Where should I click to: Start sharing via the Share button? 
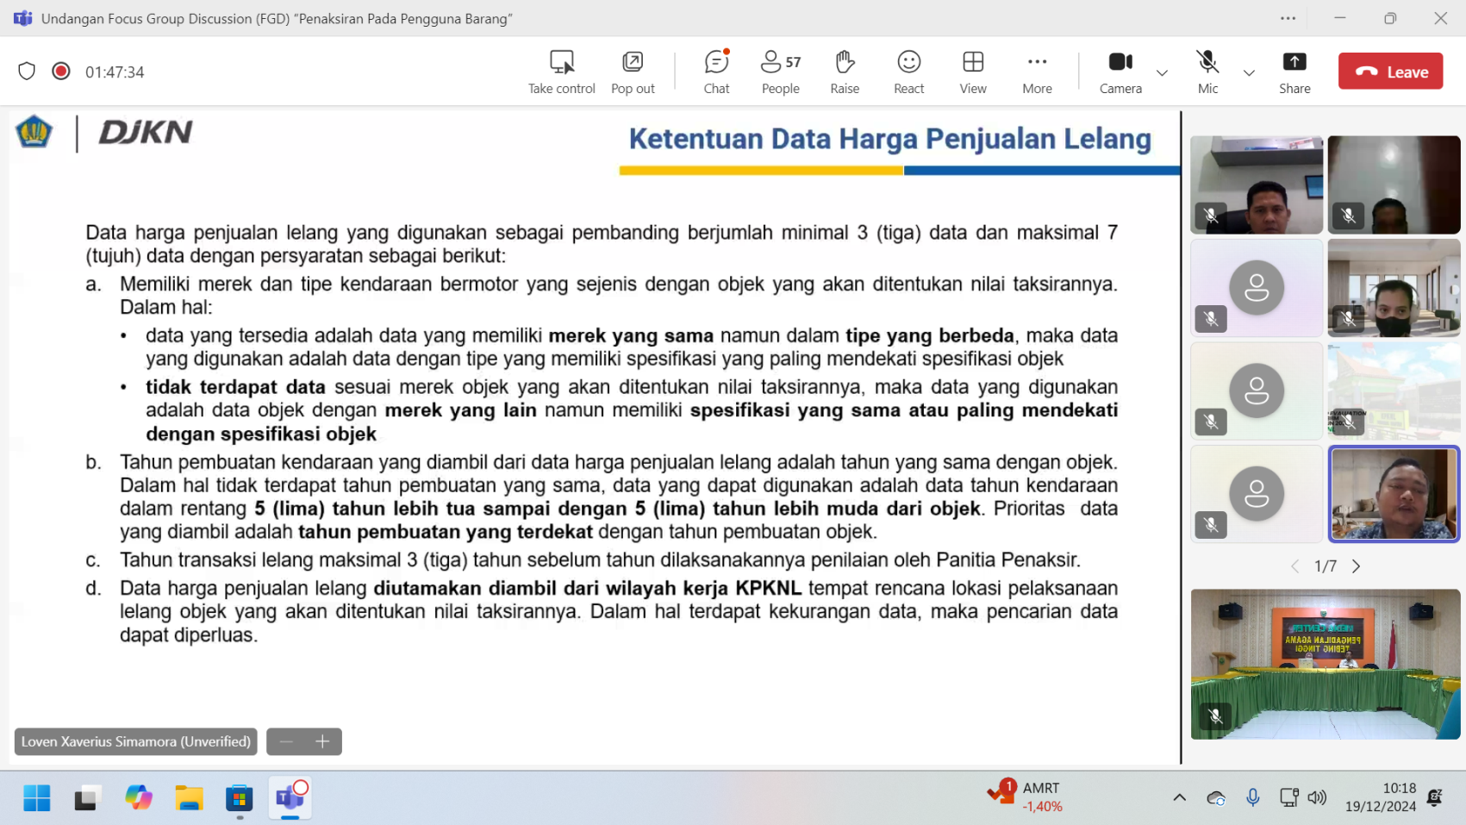1294,71
